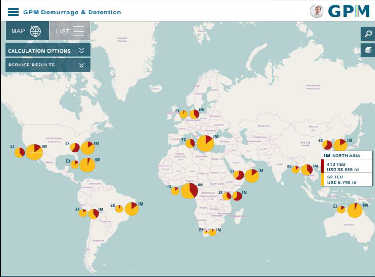Select the East Africa IM pie
This screenshot has width=375, height=277.
237,196
